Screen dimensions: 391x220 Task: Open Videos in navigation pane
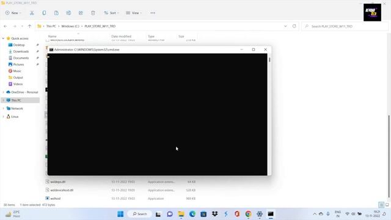[18, 84]
